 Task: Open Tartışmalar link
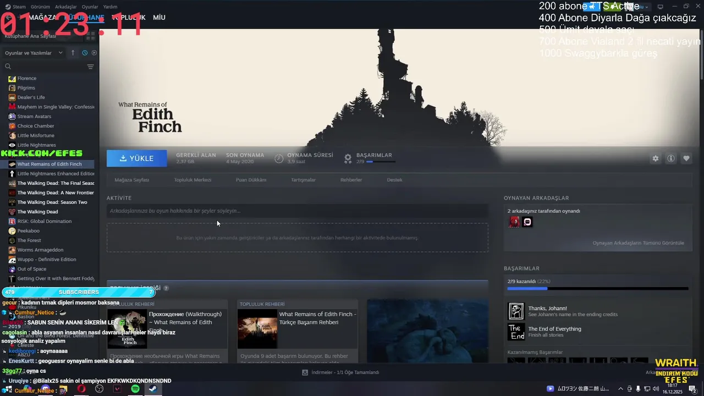tap(303, 180)
